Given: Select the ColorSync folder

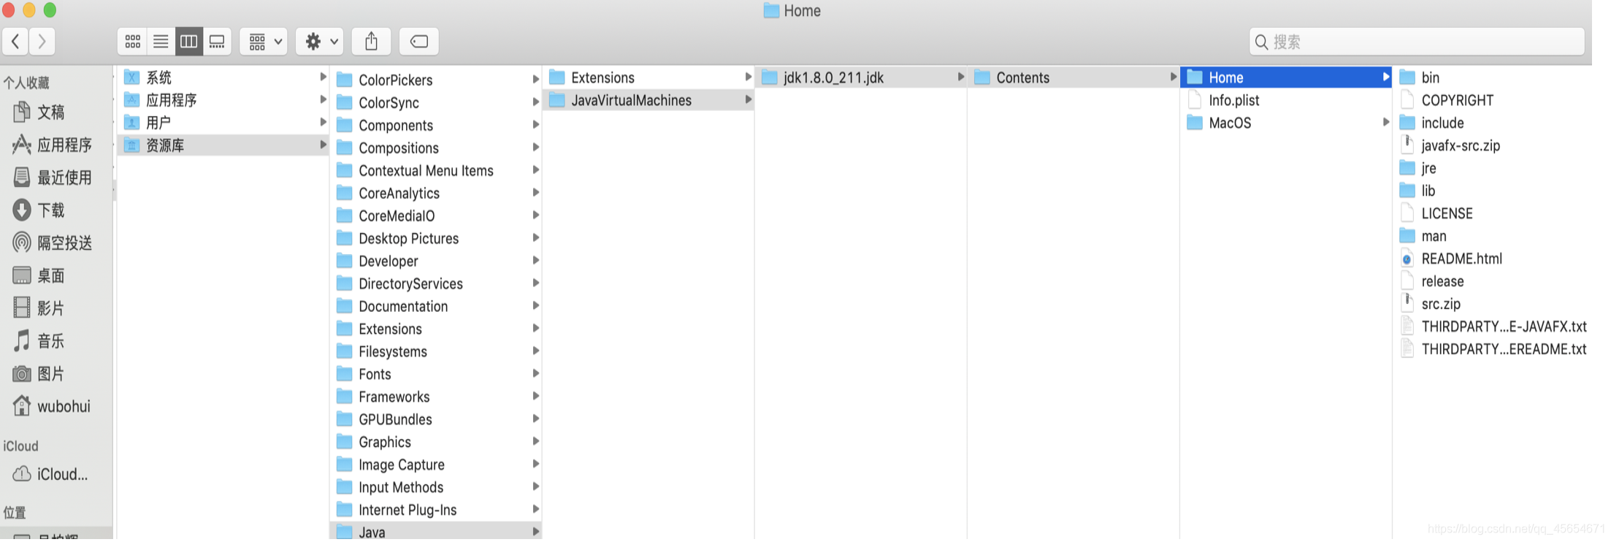Looking at the screenshot, I should pyautogui.click(x=436, y=103).
